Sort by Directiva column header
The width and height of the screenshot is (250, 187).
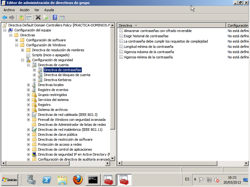pyautogui.click(x=171, y=25)
